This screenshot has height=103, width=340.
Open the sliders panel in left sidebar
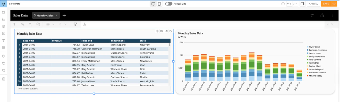tap(4, 26)
